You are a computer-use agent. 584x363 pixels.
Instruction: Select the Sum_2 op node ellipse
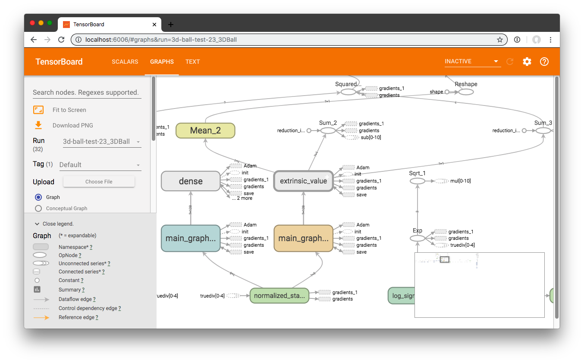[328, 130]
